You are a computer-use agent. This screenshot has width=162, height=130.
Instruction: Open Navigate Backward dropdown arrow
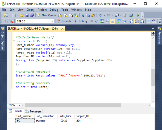[120, 15]
